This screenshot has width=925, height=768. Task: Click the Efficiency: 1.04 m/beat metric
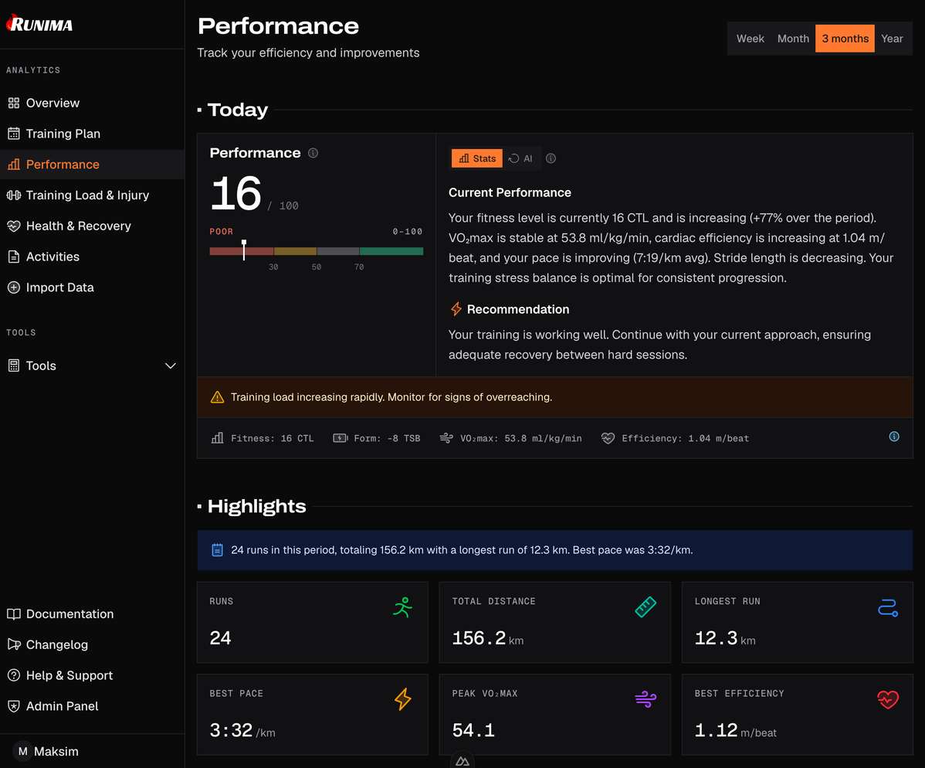click(x=675, y=438)
